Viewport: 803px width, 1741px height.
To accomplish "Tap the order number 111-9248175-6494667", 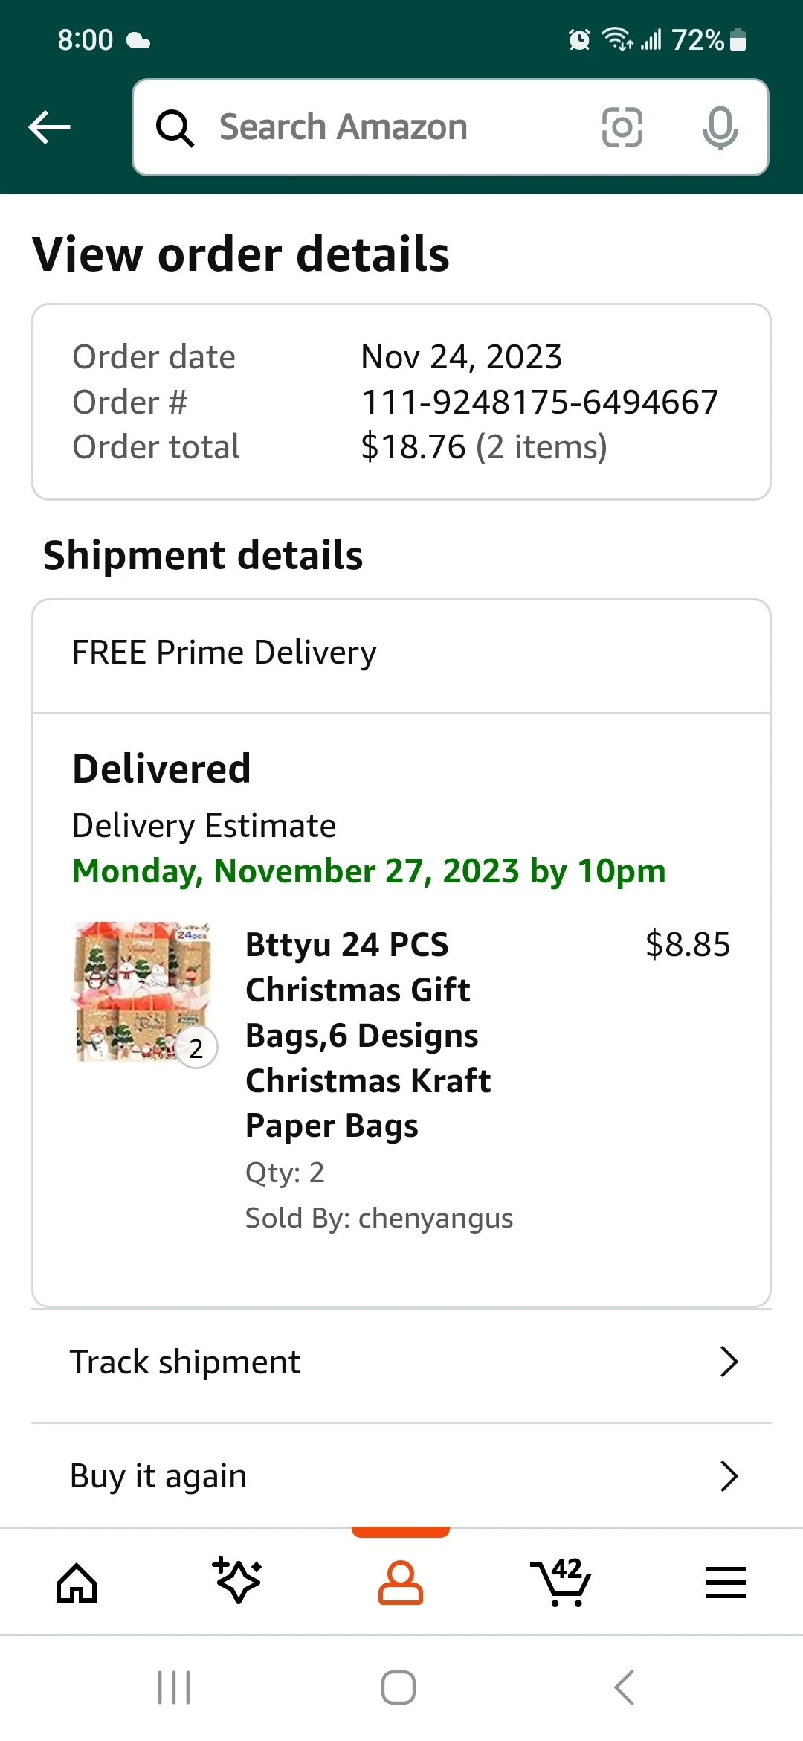I will [539, 403].
